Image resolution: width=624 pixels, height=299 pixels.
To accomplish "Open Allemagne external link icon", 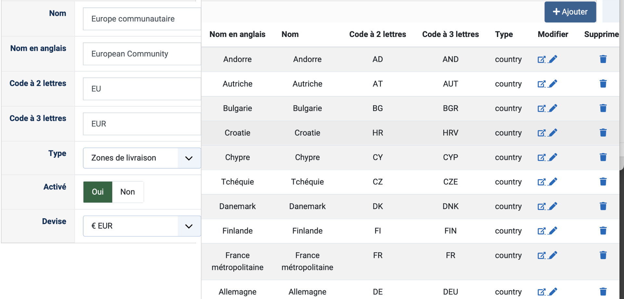I will pyautogui.click(x=541, y=292).
